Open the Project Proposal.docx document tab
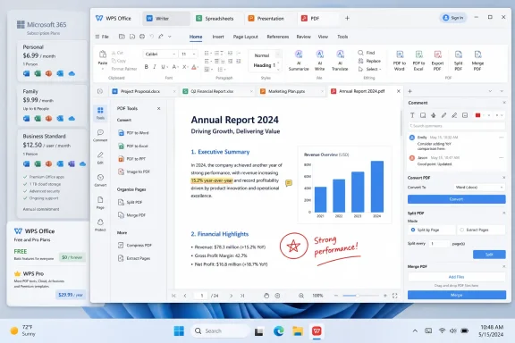Image resolution: width=515 pixels, height=343 pixels. [x=143, y=92]
